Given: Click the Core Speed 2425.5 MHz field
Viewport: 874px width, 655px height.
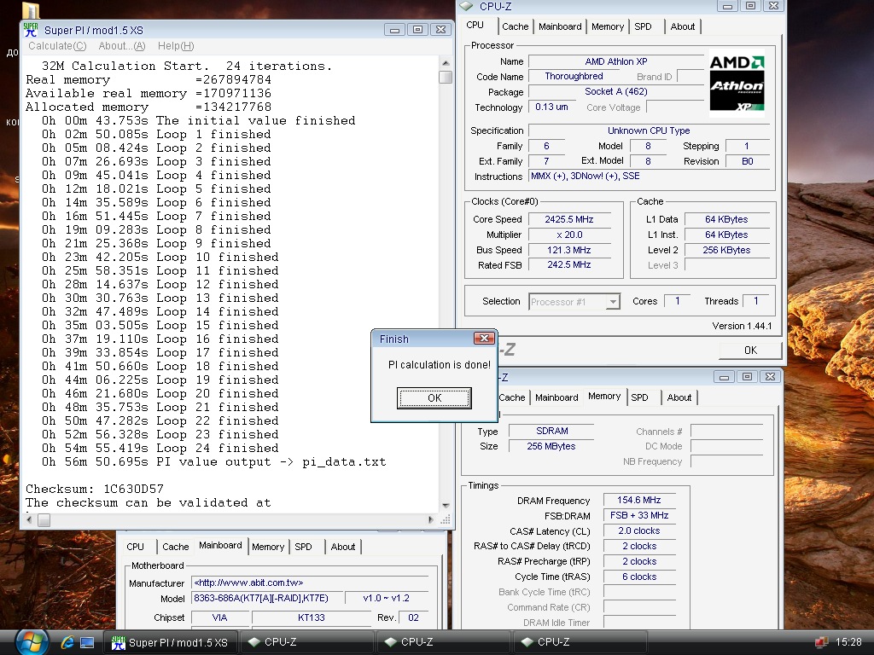Looking at the screenshot, I should 569,219.
